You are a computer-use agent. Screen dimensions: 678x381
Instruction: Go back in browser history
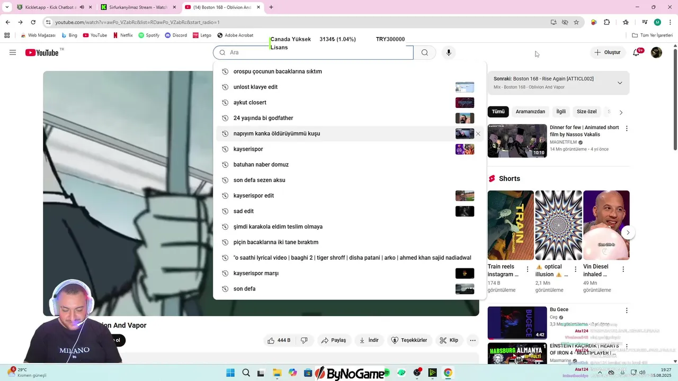click(8, 22)
